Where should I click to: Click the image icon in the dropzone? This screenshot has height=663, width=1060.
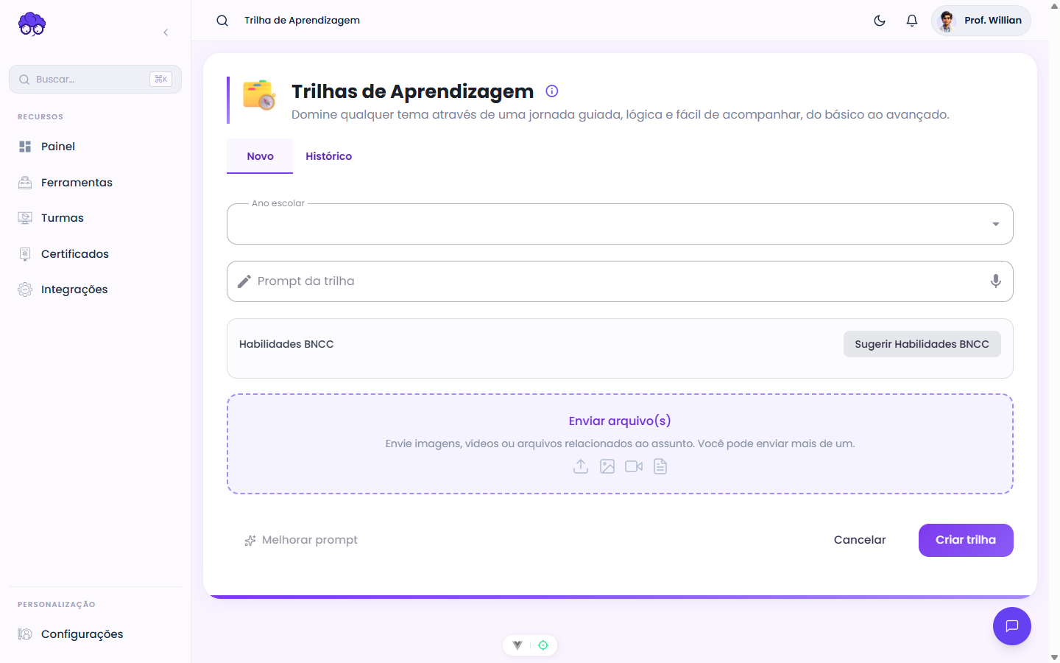tap(607, 466)
